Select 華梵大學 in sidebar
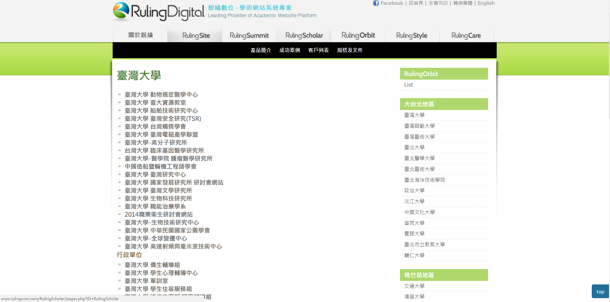The width and height of the screenshot is (610, 302). (414, 223)
